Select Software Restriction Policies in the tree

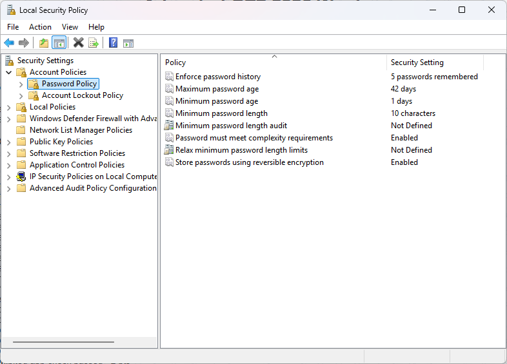click(x=77, y=153)
